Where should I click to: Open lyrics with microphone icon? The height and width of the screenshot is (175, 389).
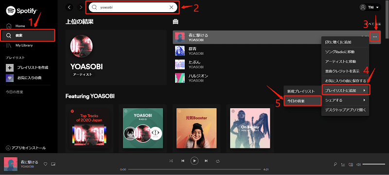coord(336,164)
